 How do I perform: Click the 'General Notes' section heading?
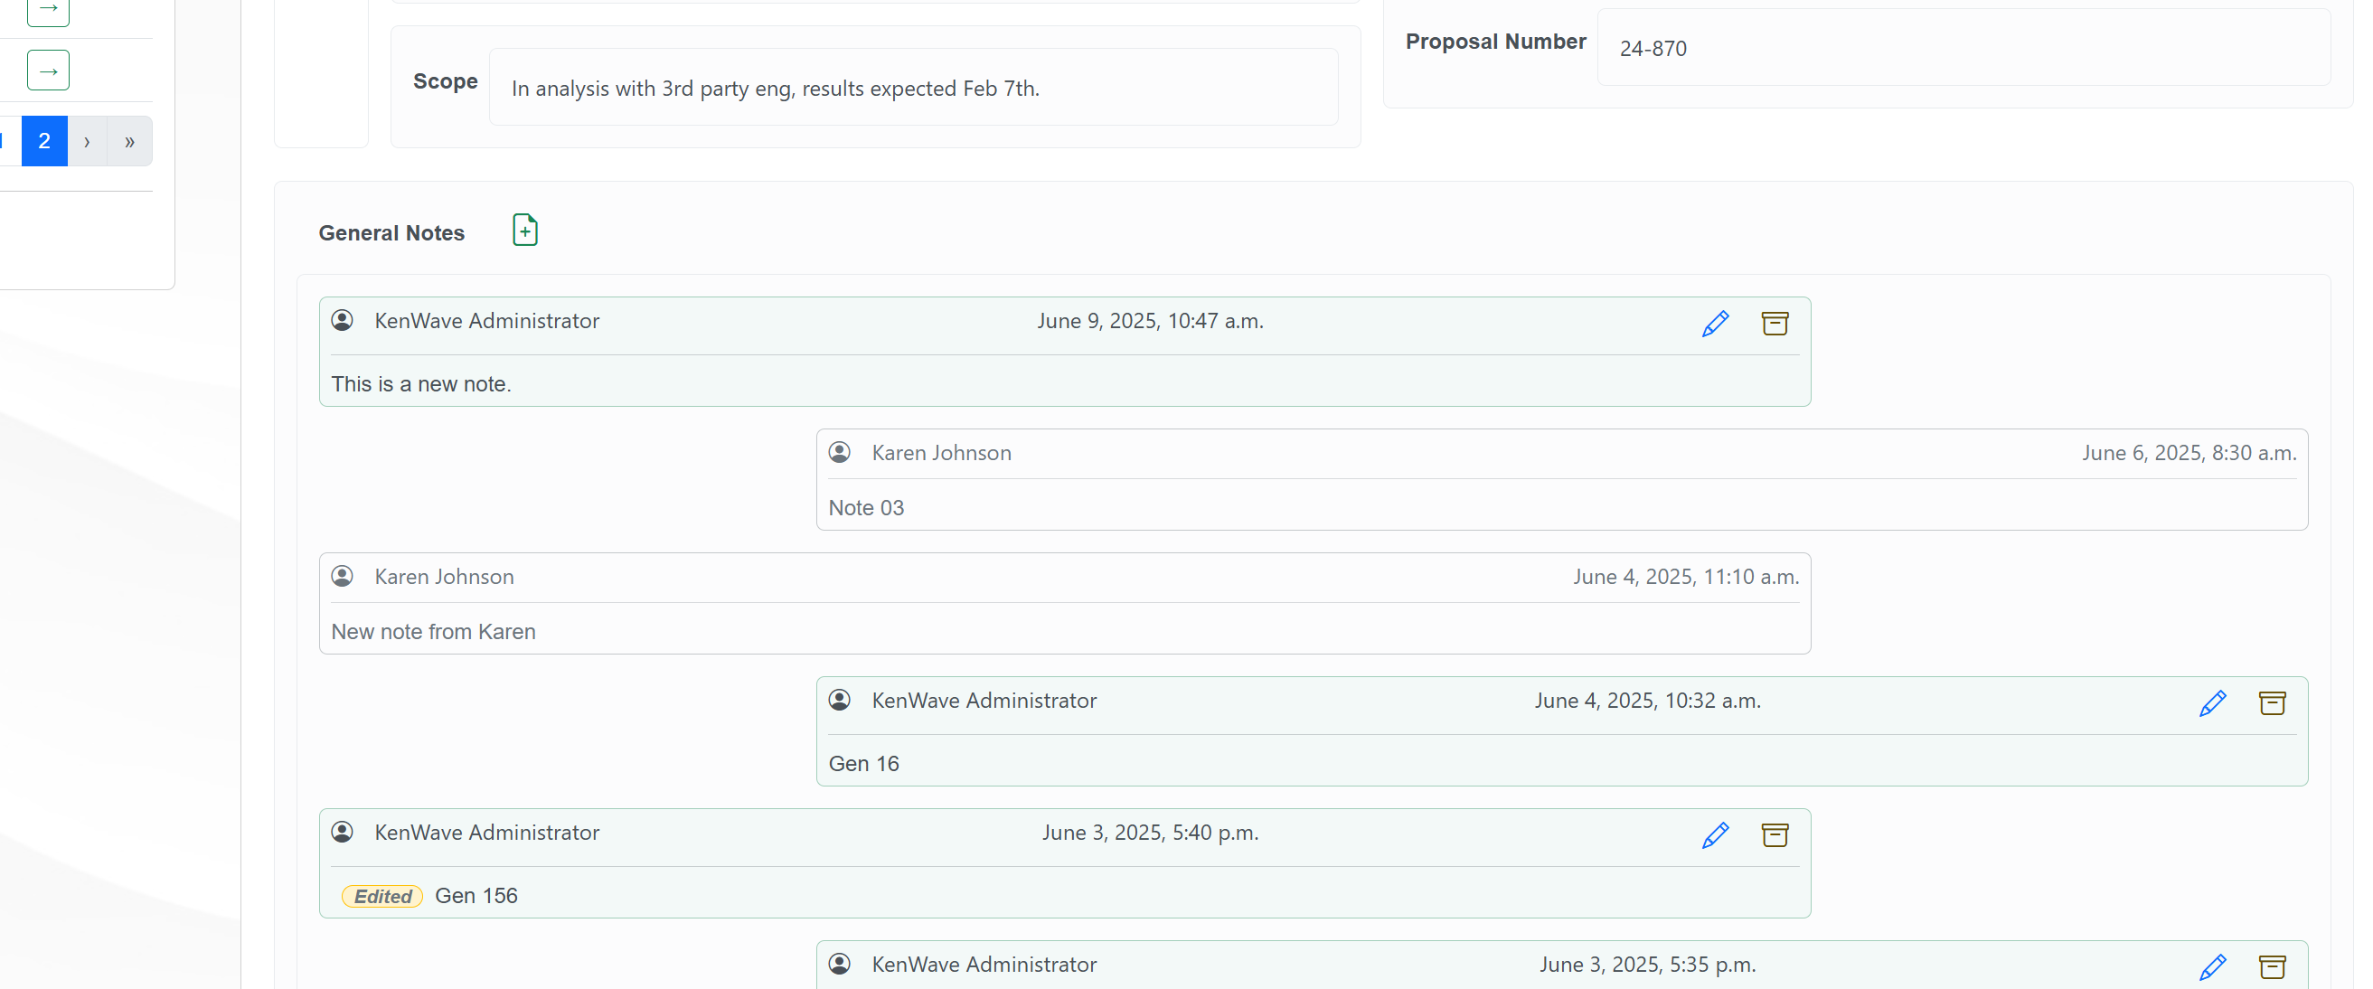391,233
